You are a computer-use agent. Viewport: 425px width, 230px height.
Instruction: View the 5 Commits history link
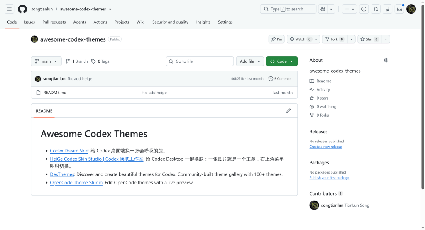(x=280, y=78)
